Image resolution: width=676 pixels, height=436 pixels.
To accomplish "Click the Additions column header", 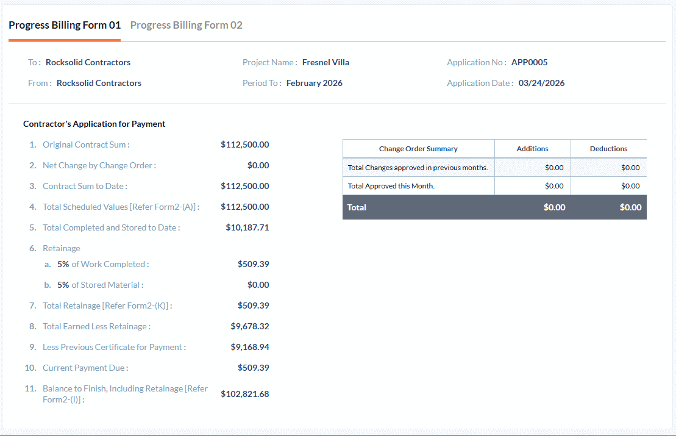I will 532,148.
